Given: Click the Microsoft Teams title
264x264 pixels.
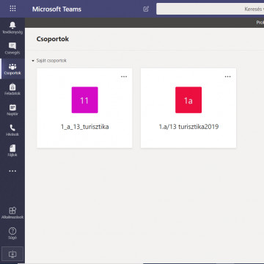Looking at the screenshot, I should tap(56, 10).
